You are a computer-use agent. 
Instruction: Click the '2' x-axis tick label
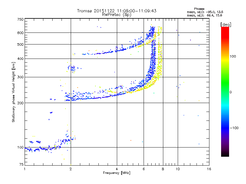tap(71, 169)
